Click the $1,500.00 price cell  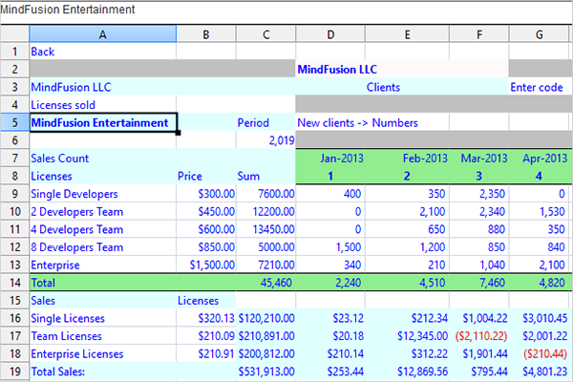pos(206,265)
